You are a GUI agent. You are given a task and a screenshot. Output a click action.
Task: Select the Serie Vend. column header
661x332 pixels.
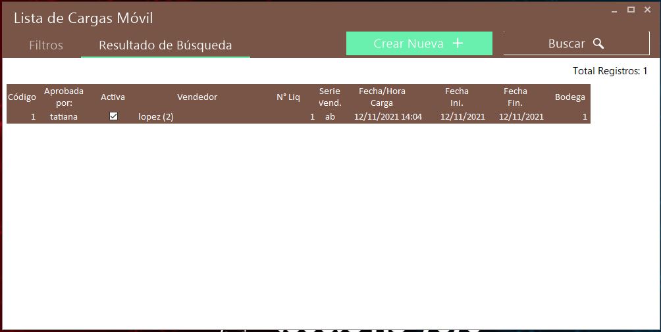coord(330,97)
